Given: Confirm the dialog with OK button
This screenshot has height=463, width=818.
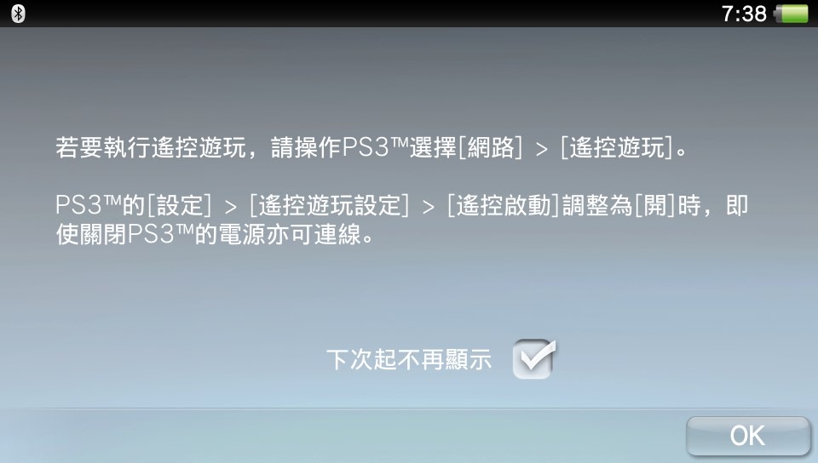Looking at the screenshot, I should 748,436.
